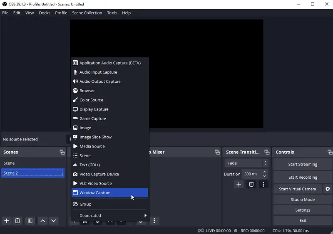Click the gamepad icon for Game Capture
Screen dimensions: 333x234
[75, 118]
